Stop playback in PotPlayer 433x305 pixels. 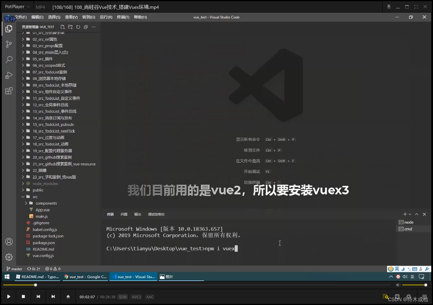point(23,297)
